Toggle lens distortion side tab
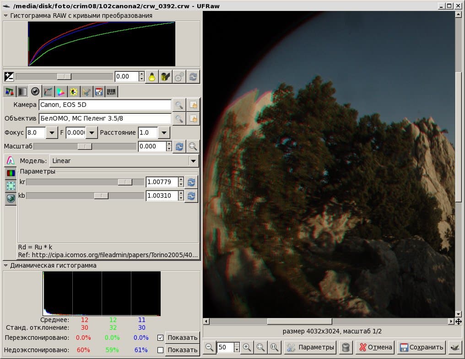This screenshot has width=465, height=359. click(11, 185)
